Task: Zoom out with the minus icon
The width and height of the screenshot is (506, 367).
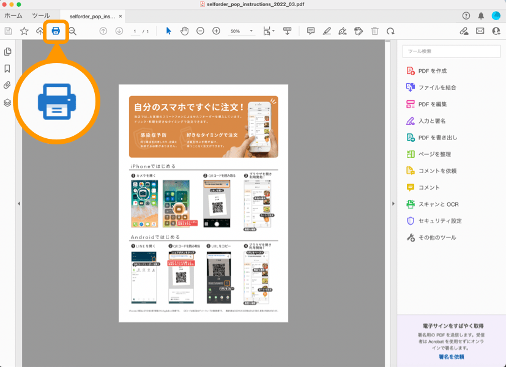Action: pos(201,31)
